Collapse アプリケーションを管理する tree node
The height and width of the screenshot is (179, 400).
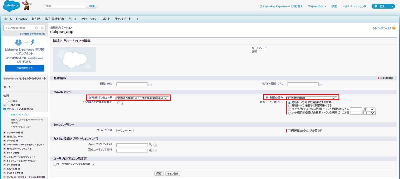[x=5, y=109]
